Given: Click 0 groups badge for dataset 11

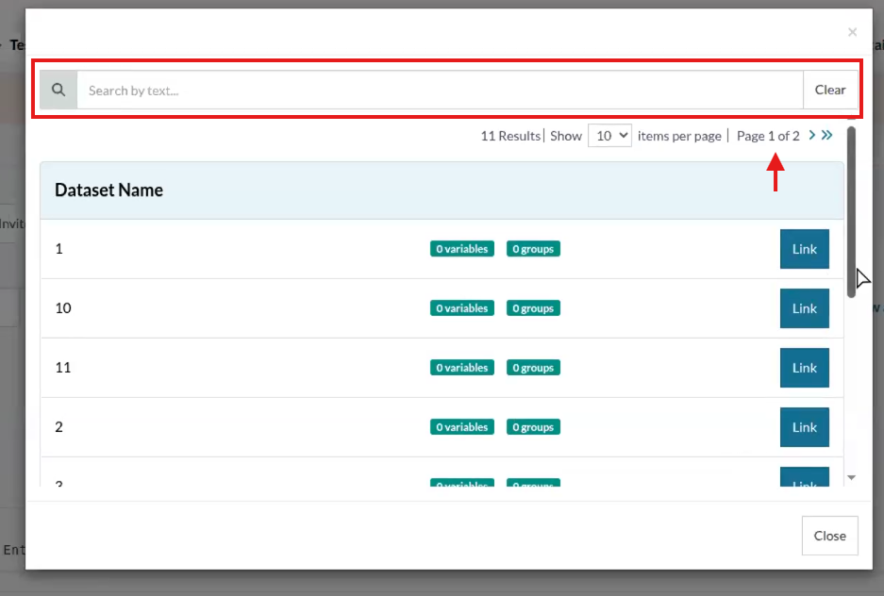Looking at the screenshot, I should click(x=533, y=368).
